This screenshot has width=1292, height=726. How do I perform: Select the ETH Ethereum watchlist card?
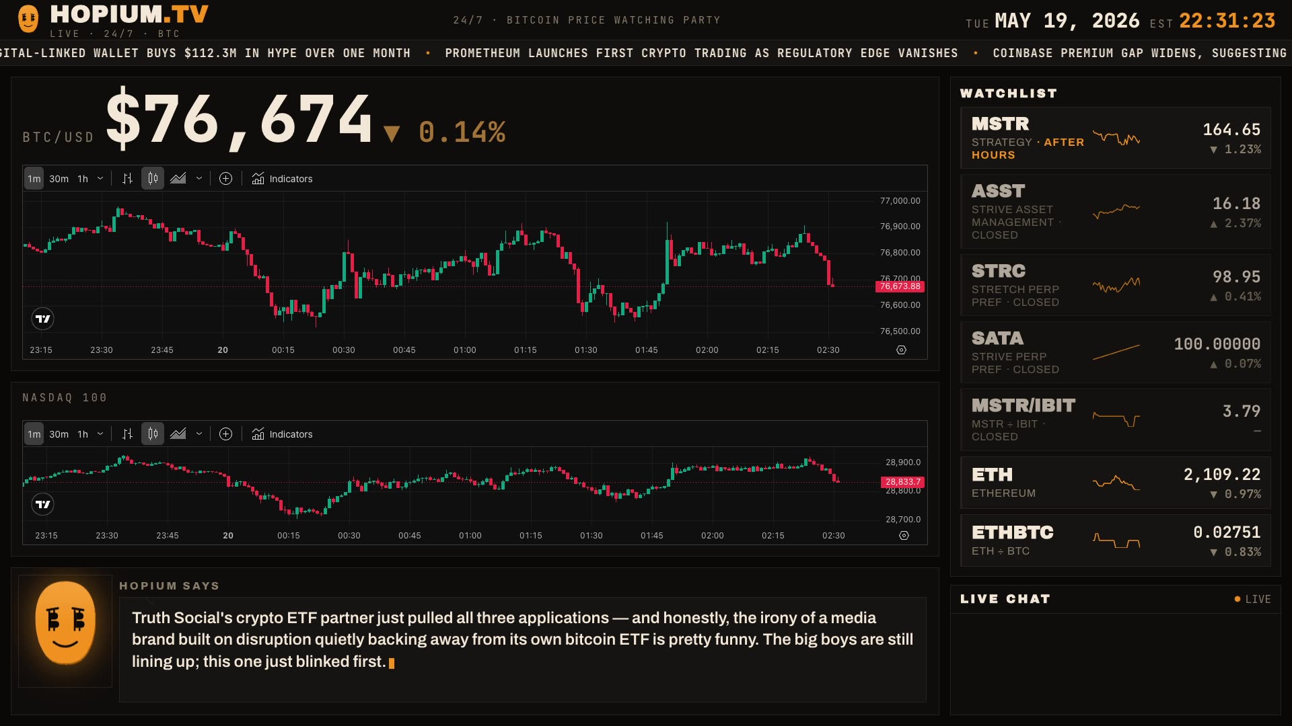pyautogui.click(x=1115, y=483)
